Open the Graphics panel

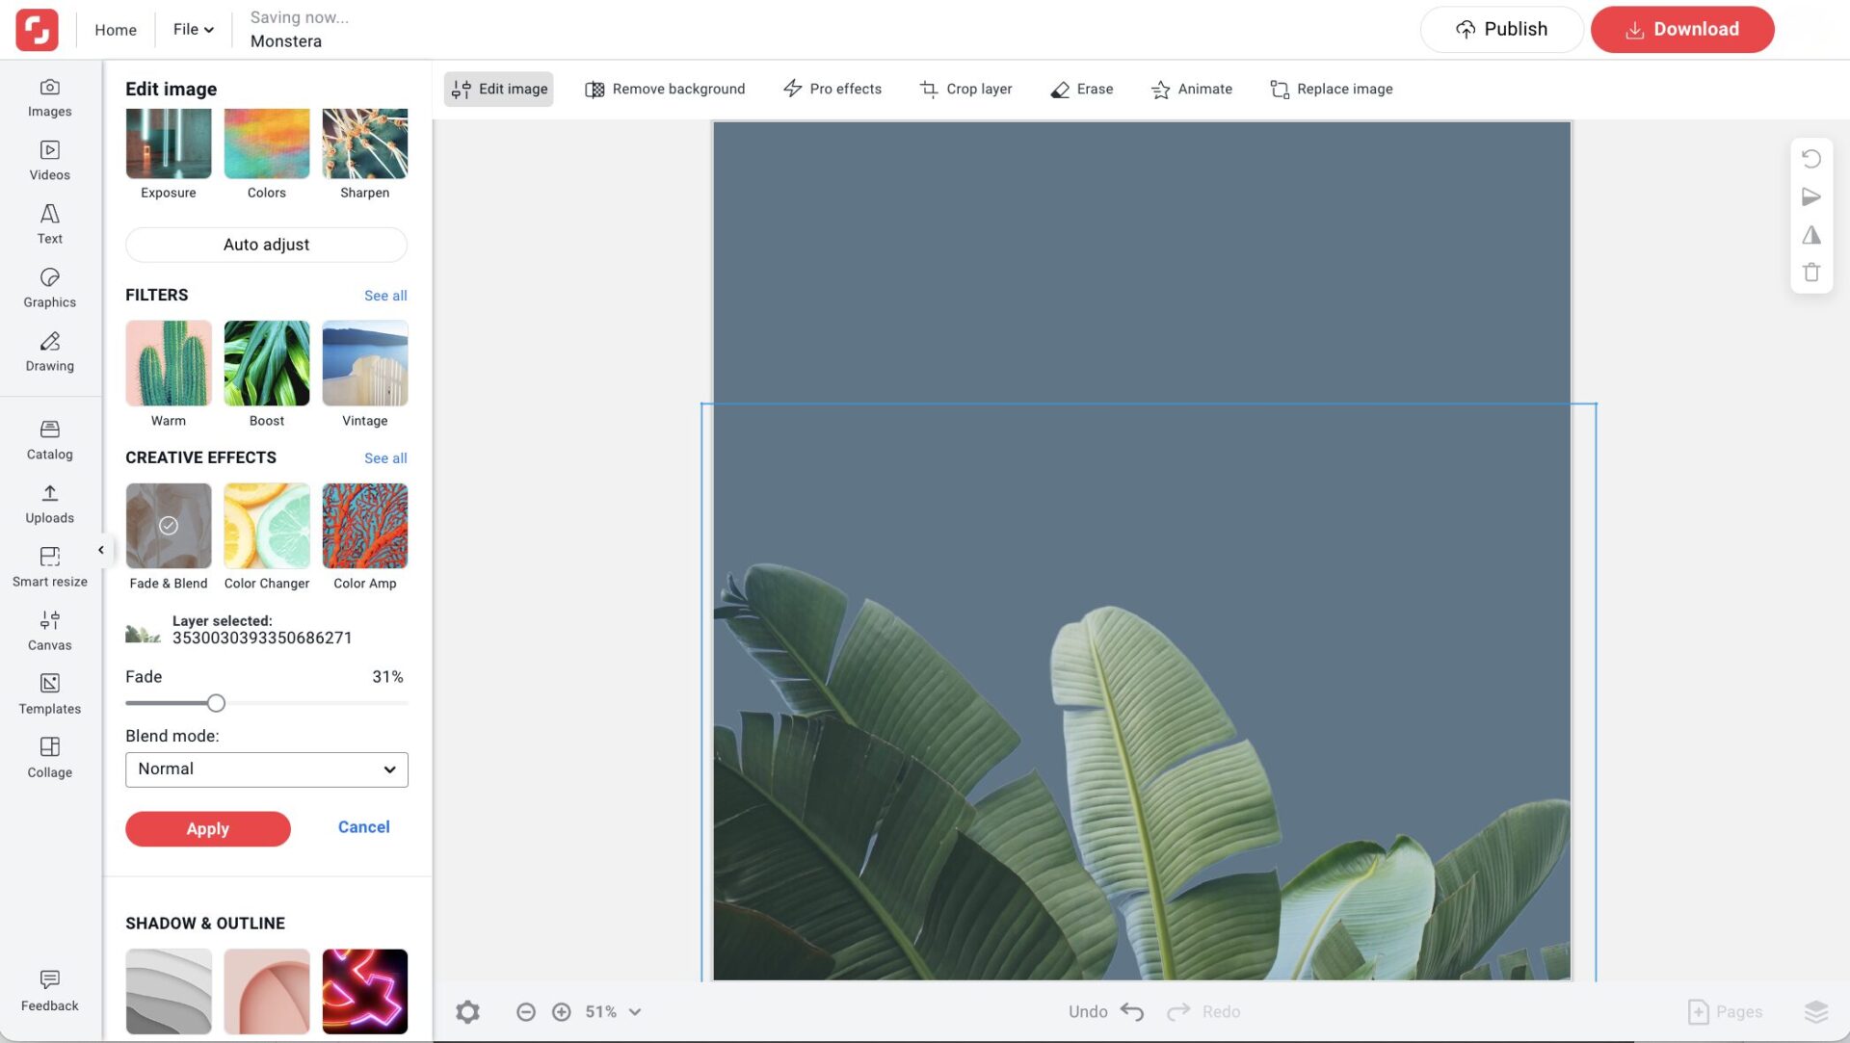point(49,287)
